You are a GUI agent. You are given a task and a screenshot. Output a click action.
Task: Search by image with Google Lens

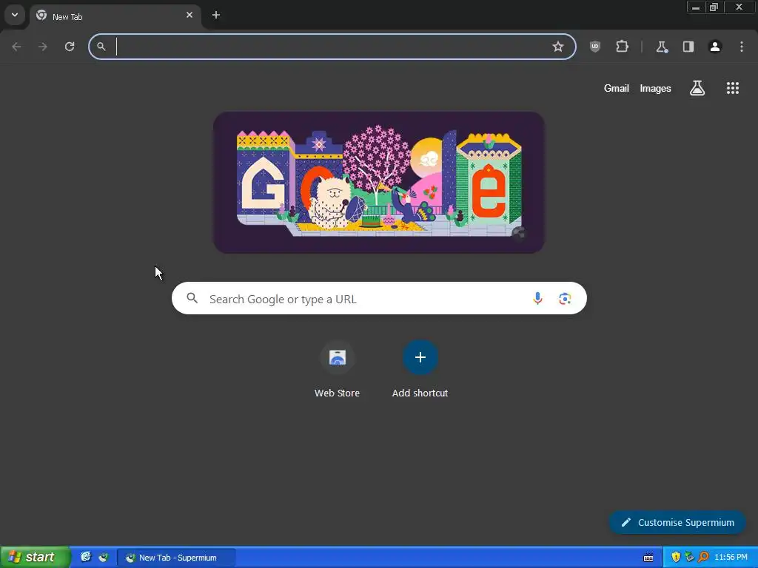coord(565,299)
